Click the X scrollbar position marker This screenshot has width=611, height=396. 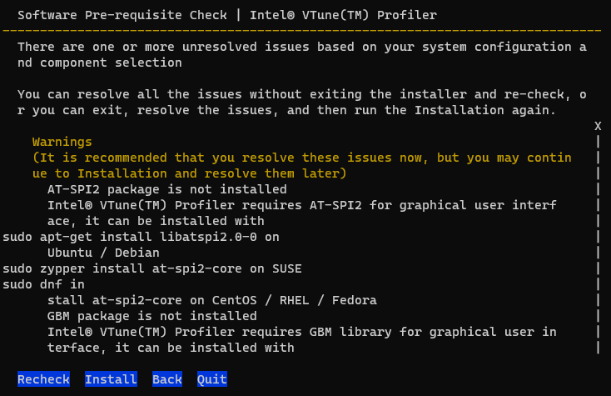598,126
